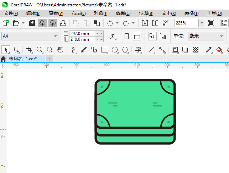Add a new document with plus tab
The image size is (229, 173).
tap(49, 59)
